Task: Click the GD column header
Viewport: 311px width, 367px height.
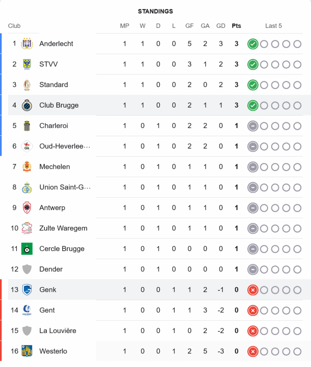Action: [221, 26]
